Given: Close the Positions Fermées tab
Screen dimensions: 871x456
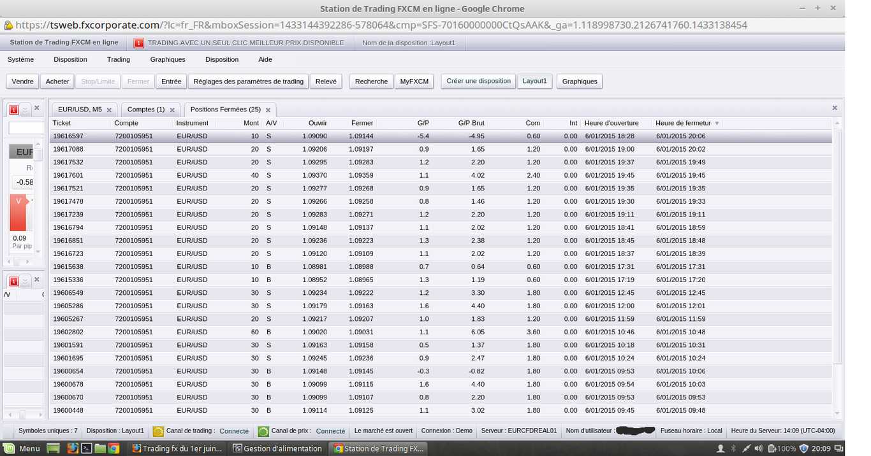Looking at the screenshot, I should click(x=268, y=110).
